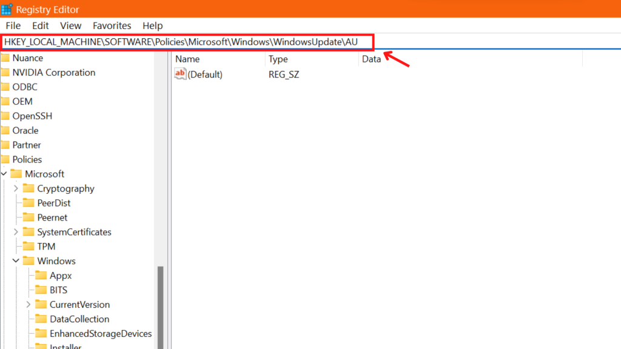Screen dimensions: 621x349
Task: Select the Microsoft tree label
Action: tap(44, 174)
